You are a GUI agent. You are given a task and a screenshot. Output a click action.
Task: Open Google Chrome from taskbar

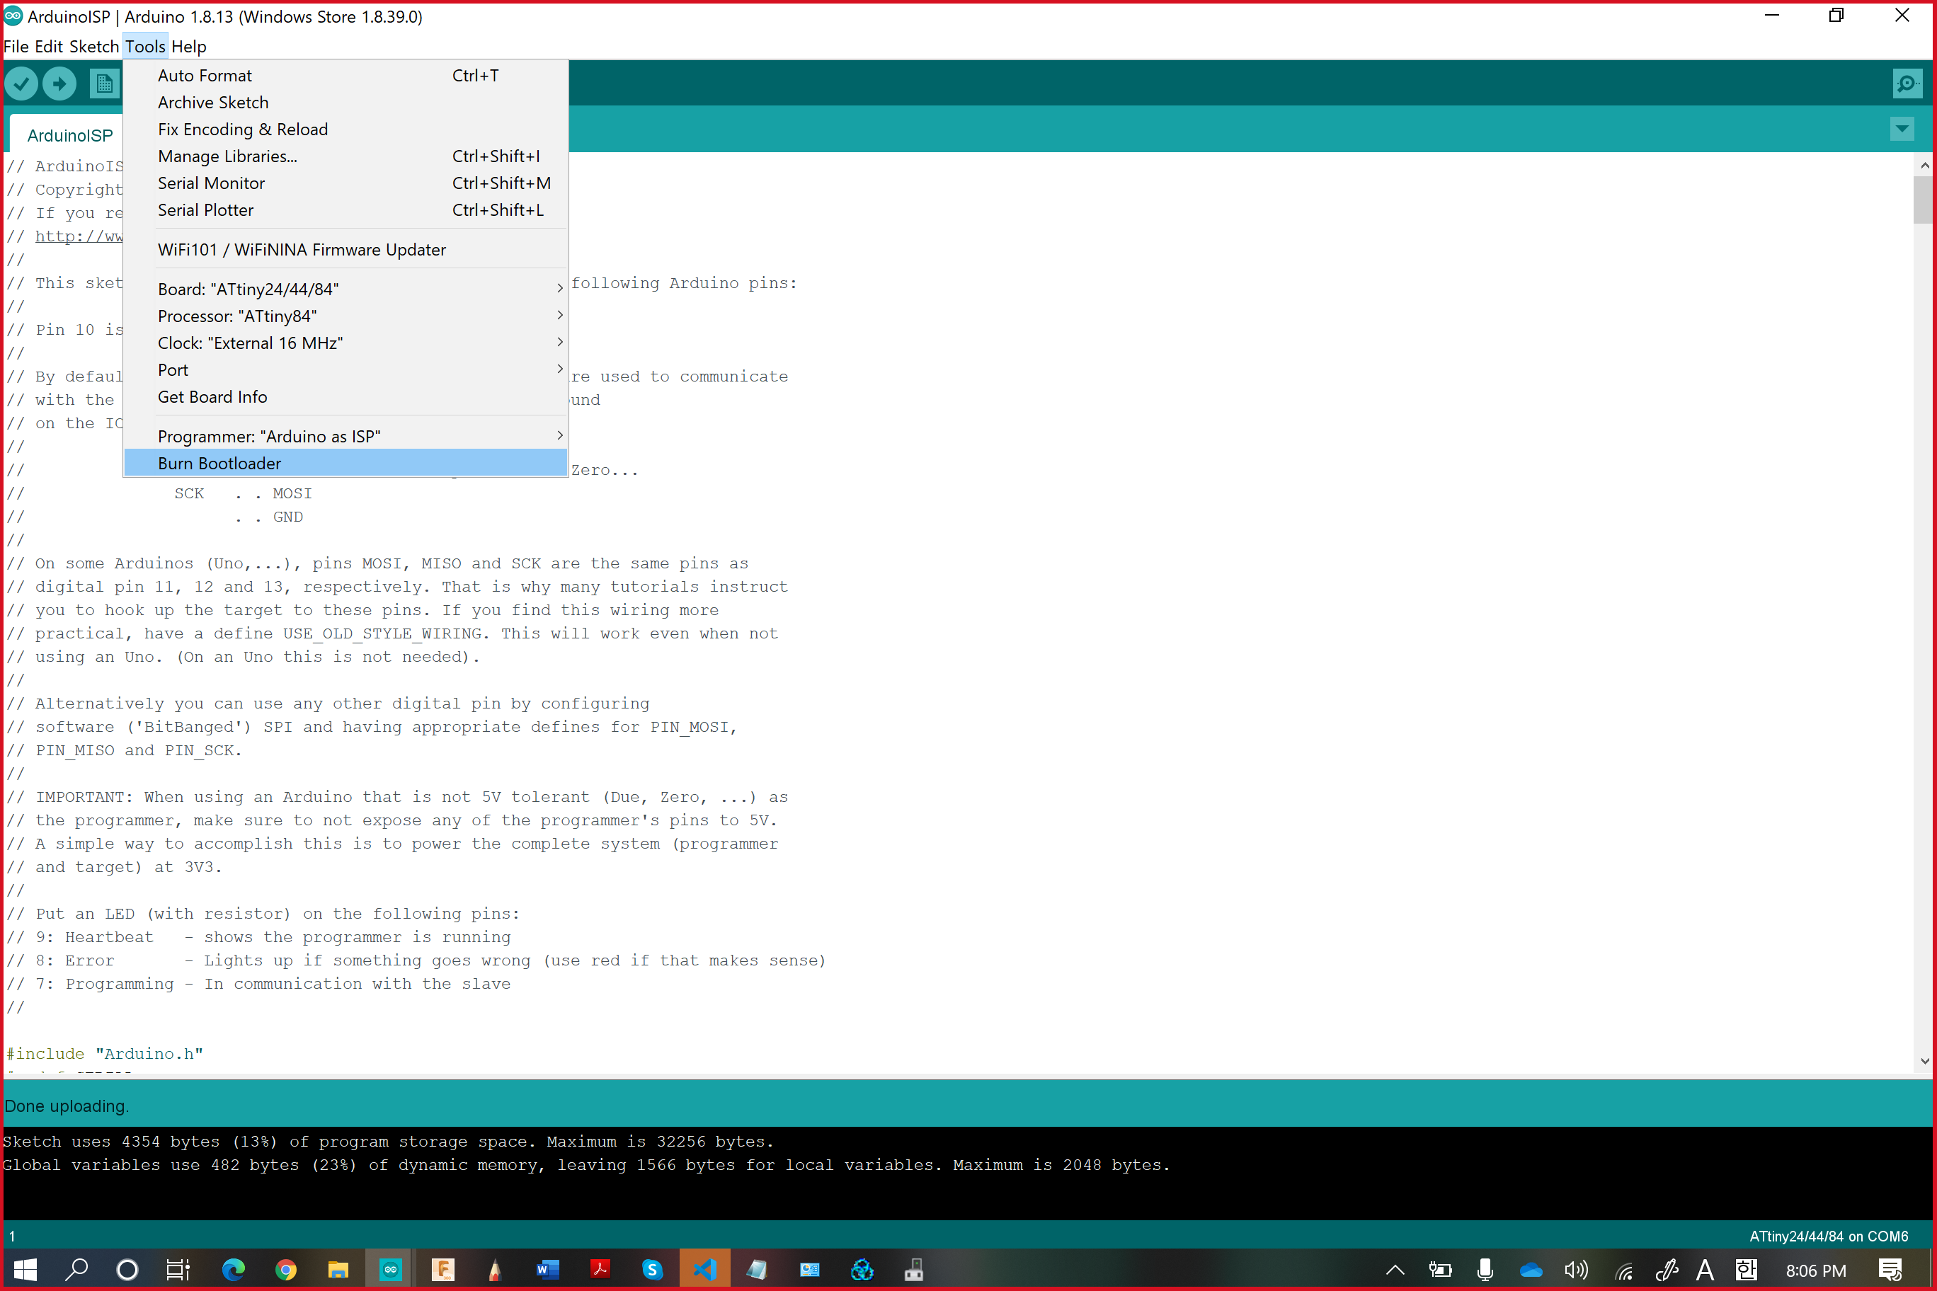coord(286,1269)
